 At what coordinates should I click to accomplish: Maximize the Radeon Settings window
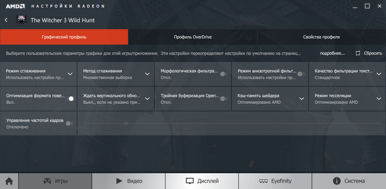(x=367, y=6)
